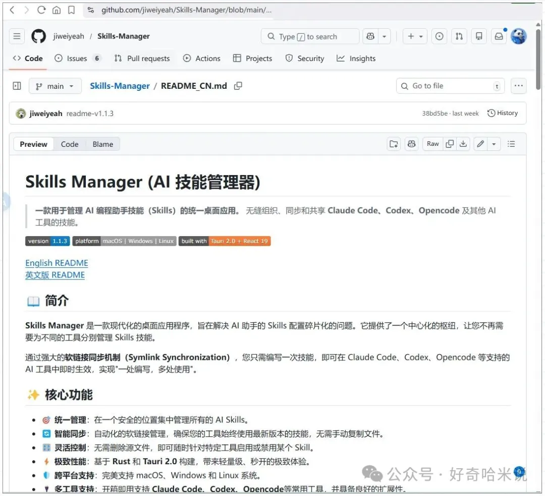Open the notifications inbox icon
The image size is (545, 496).
(x=499, y=36)
